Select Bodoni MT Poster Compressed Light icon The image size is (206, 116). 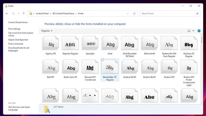click(x=189, y=67)
